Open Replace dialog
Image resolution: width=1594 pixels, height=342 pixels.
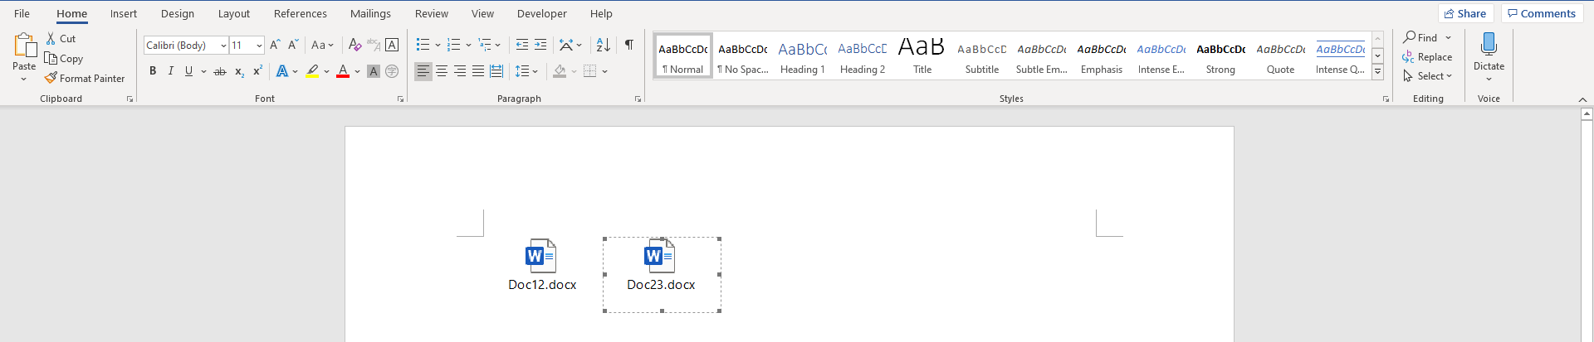(x=1427, y=57)
